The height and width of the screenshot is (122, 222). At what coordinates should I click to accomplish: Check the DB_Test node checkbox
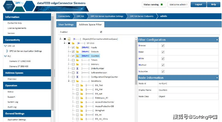77,85
